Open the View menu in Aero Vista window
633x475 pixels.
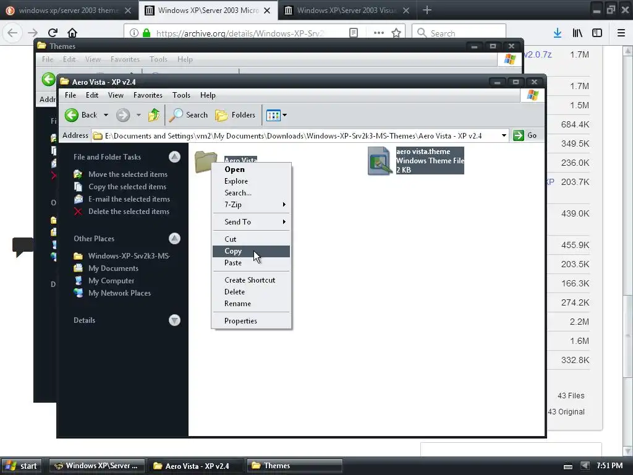tap(116, 95)
